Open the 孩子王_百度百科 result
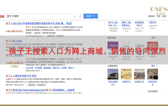The height and width of the screenshot is (106, 168). coord(14,55)
